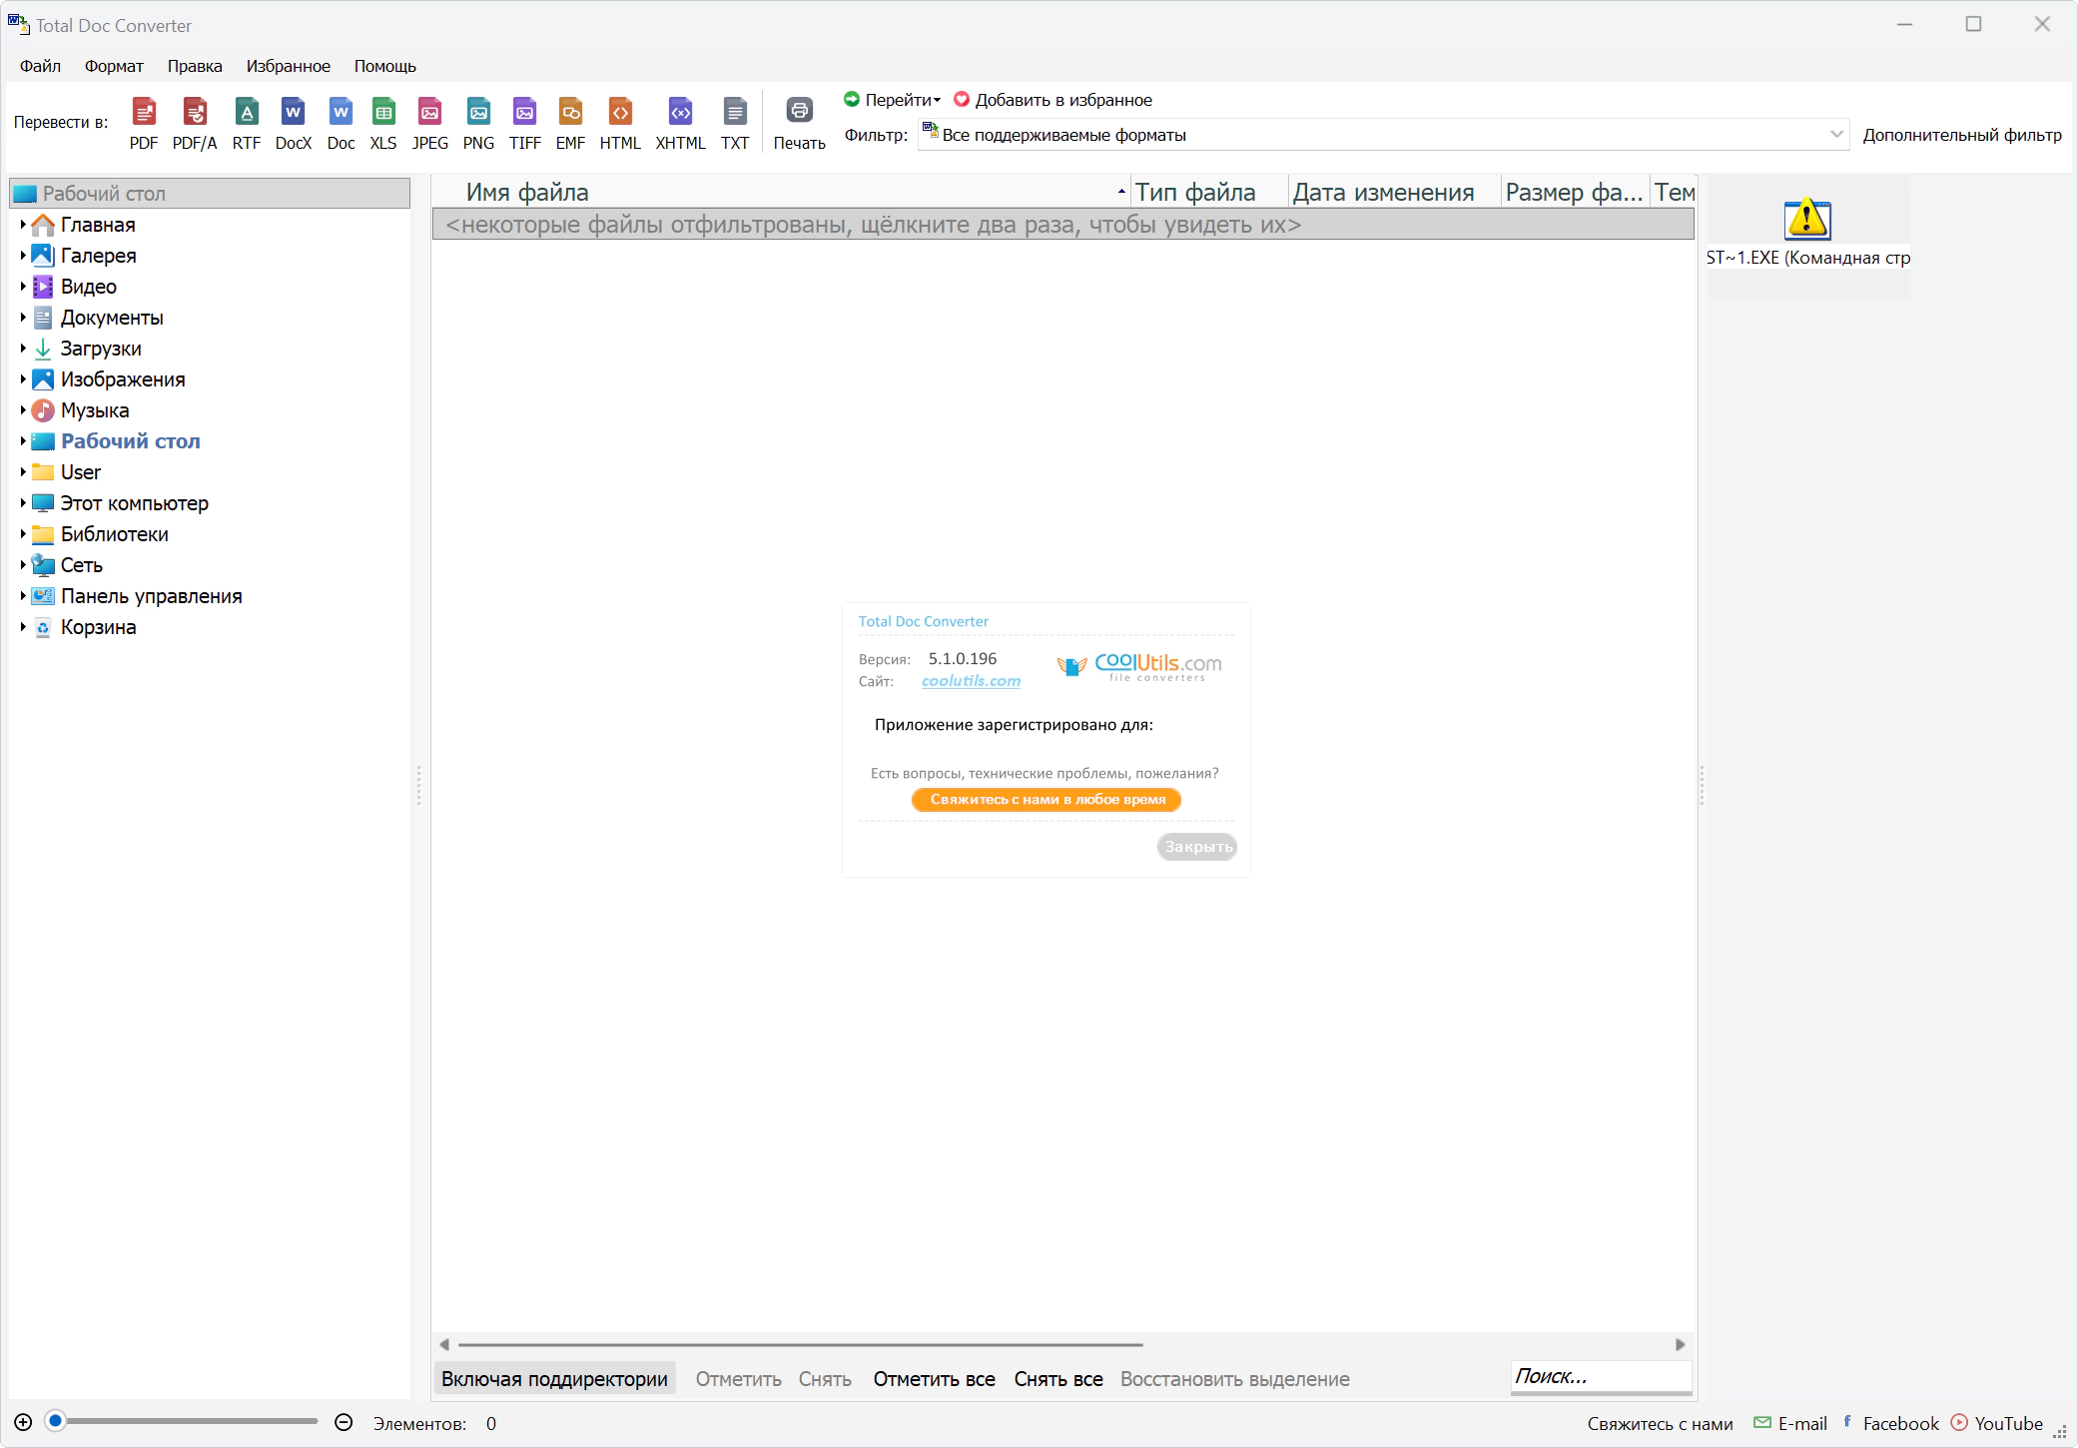Open the Помощь menu
Viewport: 2078px width, 1448px height.
(385, 66)
